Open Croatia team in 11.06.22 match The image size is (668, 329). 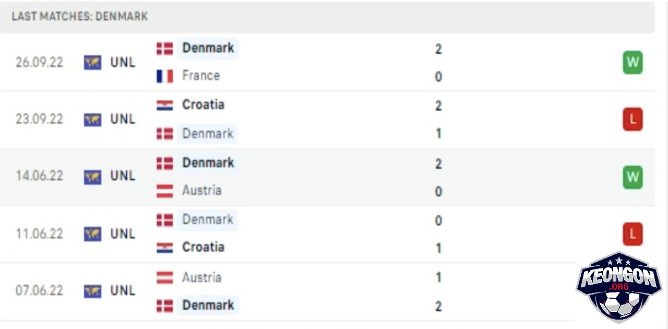point(203,247)
